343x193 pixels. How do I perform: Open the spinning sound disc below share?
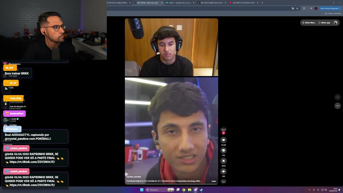click(223, 181)
